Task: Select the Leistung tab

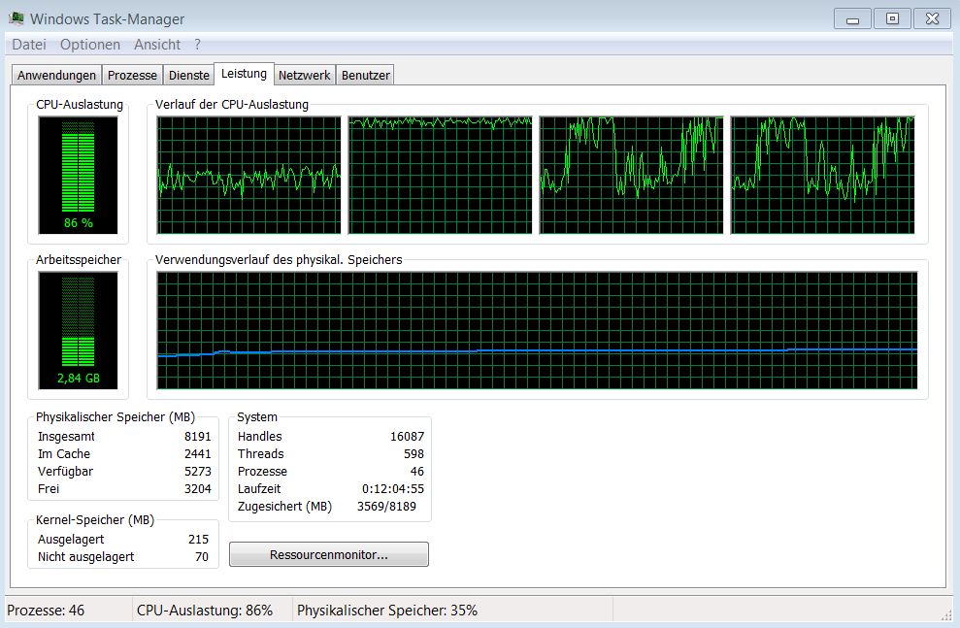Action: coord(244,74)
